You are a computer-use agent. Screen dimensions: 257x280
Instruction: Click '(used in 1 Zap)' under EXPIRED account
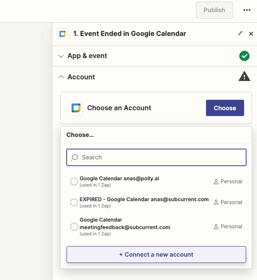[x=95, y=206]
